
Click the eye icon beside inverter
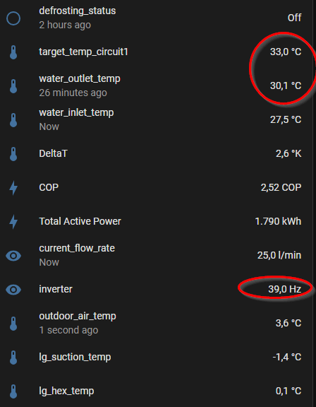[x=13, y=290]
